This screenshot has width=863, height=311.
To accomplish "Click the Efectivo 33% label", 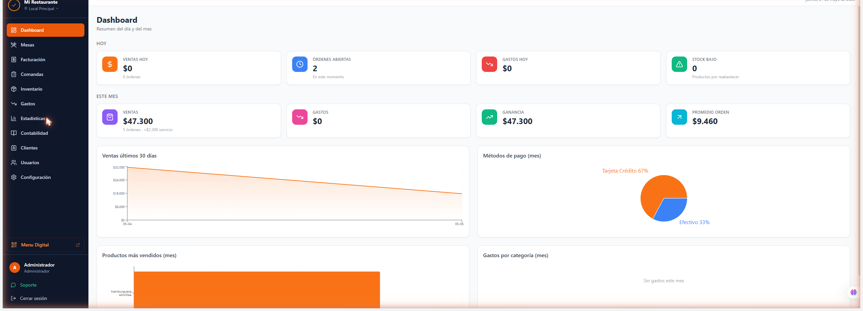I will [x=694, y=222].
